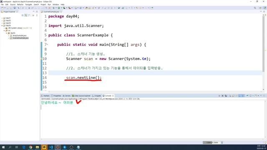Click the import java.util.Scanner line
The image size is (267, 150).
(76, 26)
